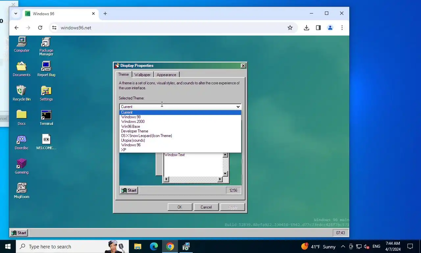
Task: Go back in Chrome
Action: [x=16, y=28]
